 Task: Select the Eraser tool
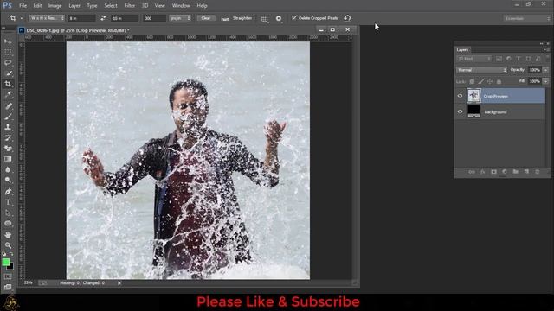tap(8, 149)
